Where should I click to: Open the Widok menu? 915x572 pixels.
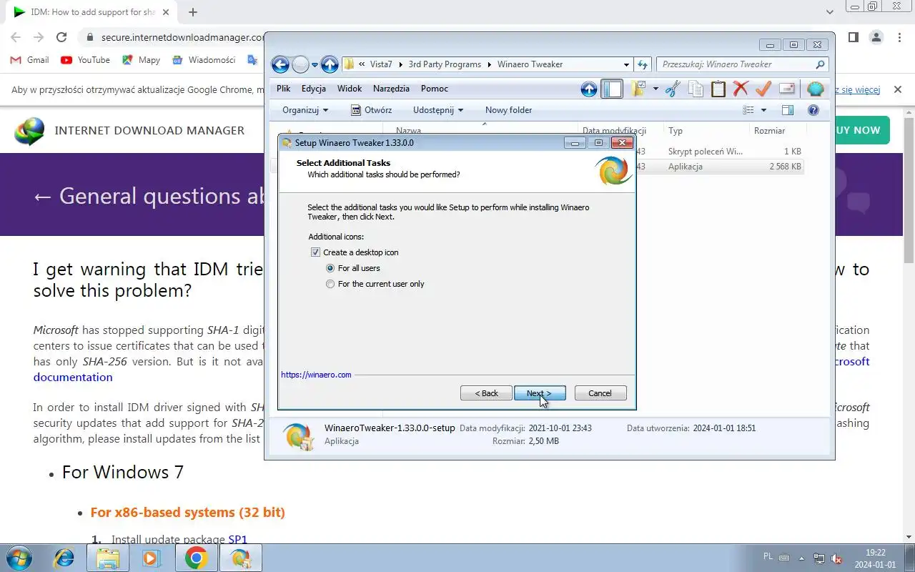coord(350,89)
